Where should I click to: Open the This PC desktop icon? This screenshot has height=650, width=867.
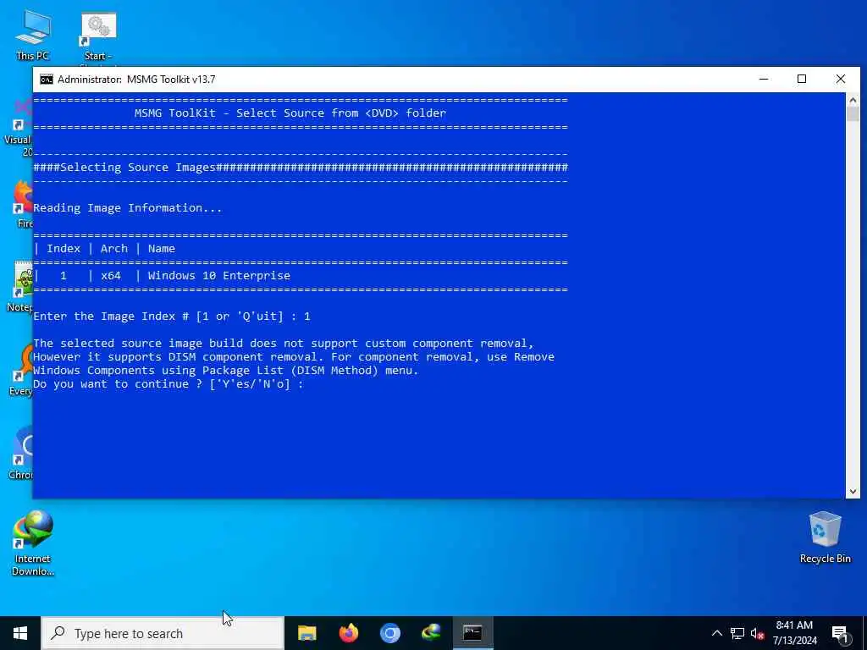tap(33, 36)
